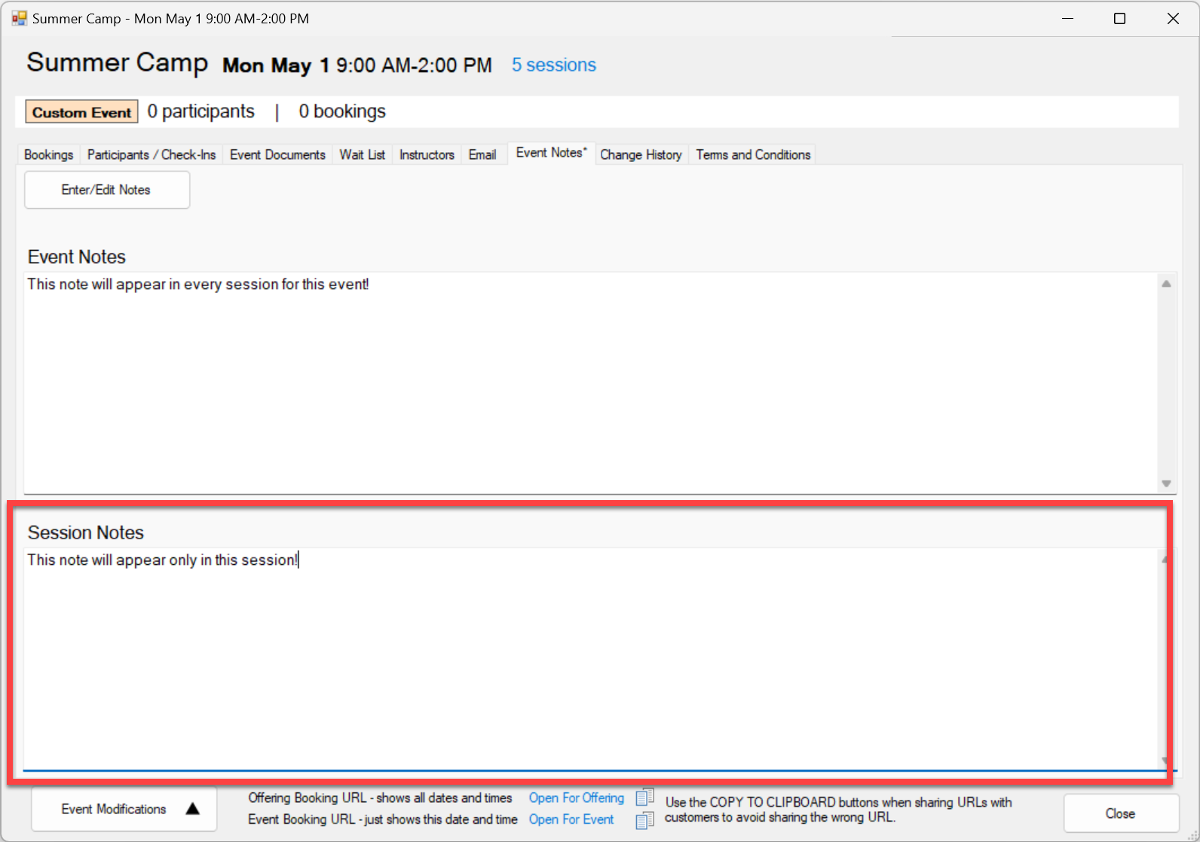Viewport: 1200px width, 842px height.
Task: Follow the Open For Event link
Action: [x=571, y=819]
